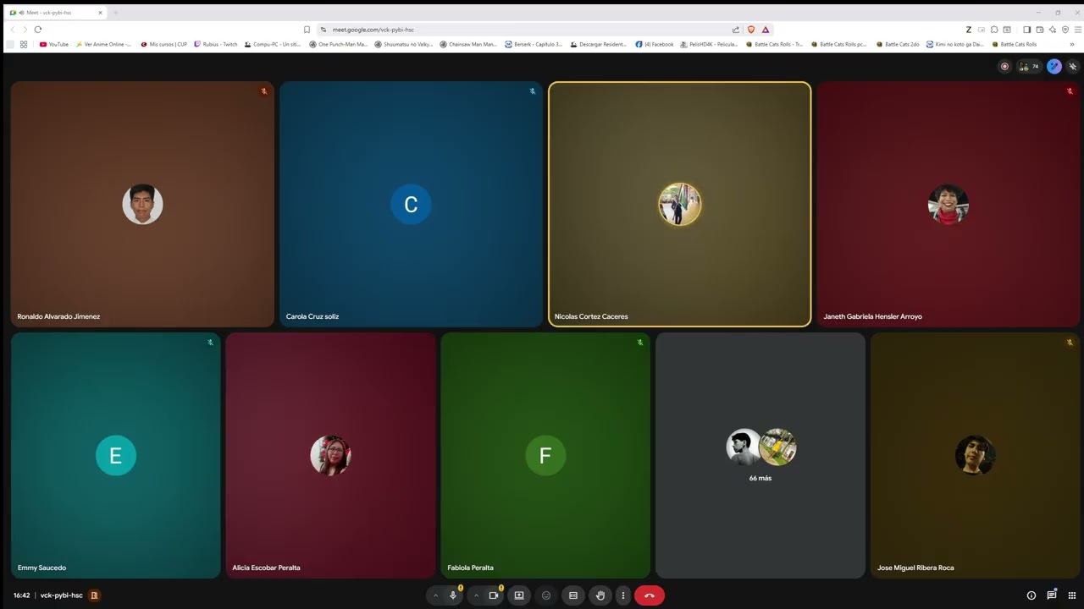Select Carola Cruz soliz's C avatar

click(411, 204)
